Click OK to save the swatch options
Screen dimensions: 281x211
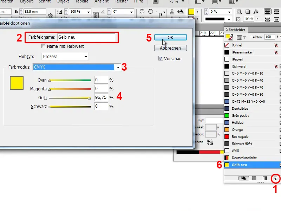[x=170, y=37]
